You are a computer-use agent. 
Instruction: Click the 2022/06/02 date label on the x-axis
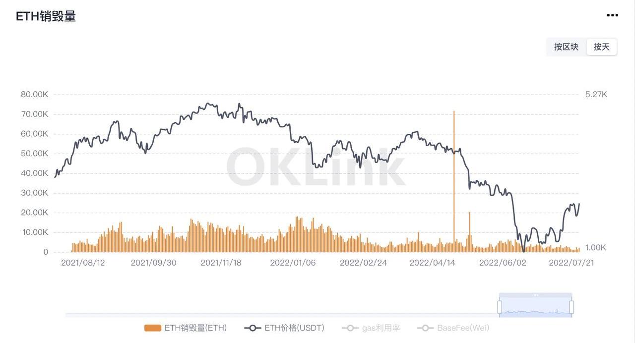[x=502, y=263]
